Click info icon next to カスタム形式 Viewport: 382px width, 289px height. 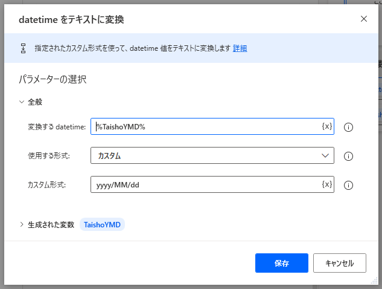(x=348, y=185)
